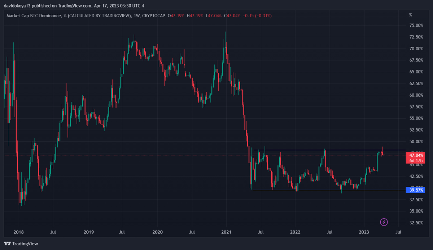Click the 65.00% price axis label
The image size is (433, 250).
(416, 72)
